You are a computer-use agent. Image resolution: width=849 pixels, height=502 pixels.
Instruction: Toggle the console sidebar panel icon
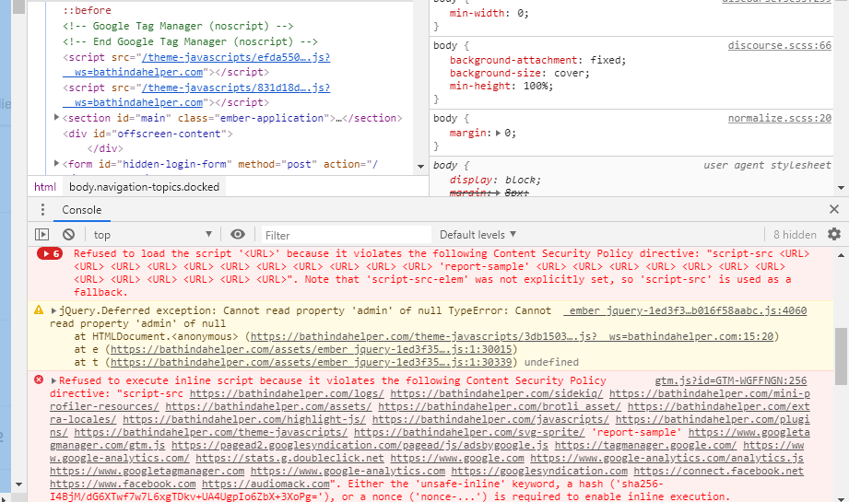pos(41,234)
